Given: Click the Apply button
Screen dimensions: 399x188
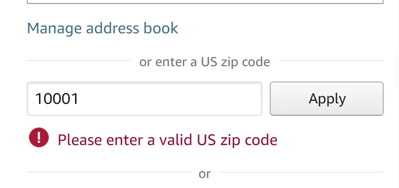Looking at the screenshot, I should click(326, 99).
